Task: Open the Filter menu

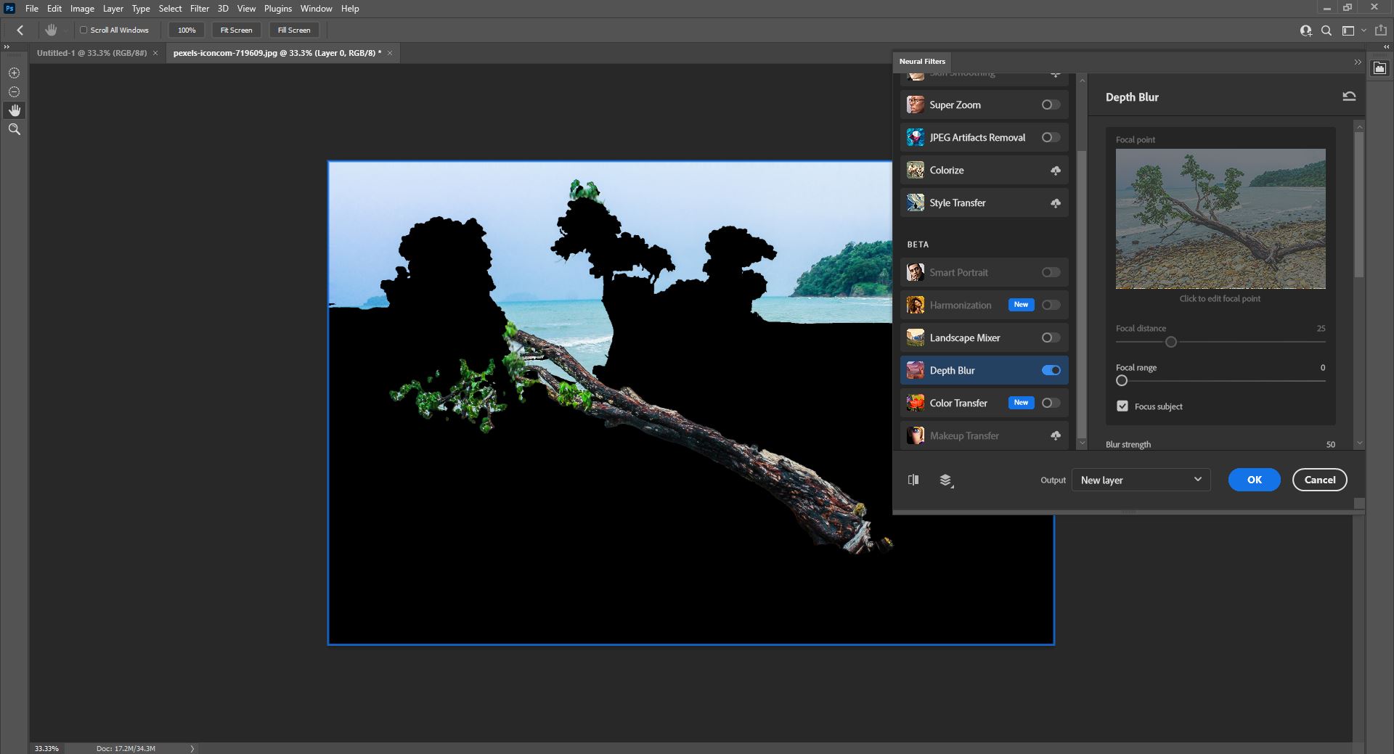Action: (x=199, y=8)
